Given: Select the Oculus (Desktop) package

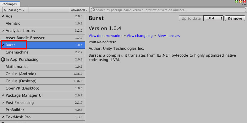Looking at the screenshot, I should [x=42, y=81].
